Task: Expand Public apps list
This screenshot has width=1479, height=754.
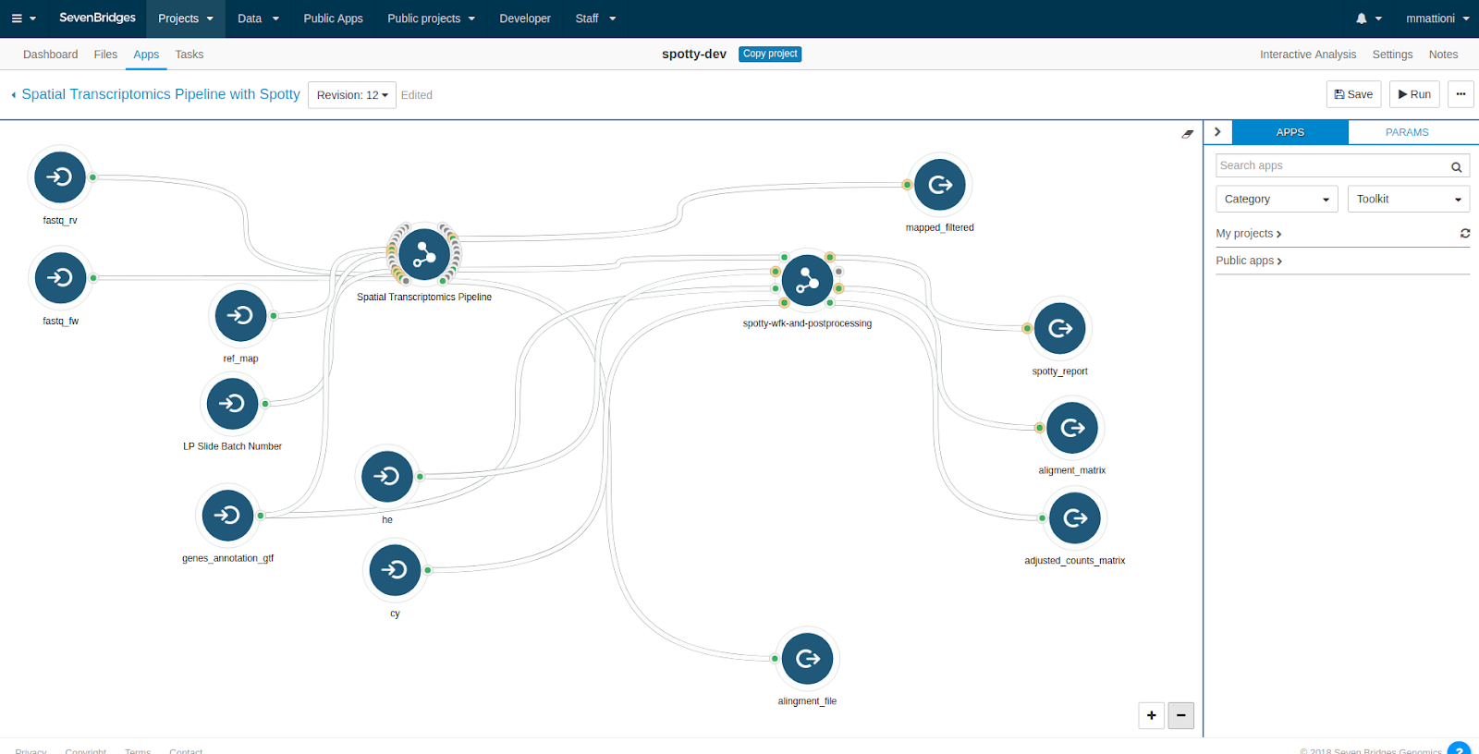Action: pos(1249,261)
